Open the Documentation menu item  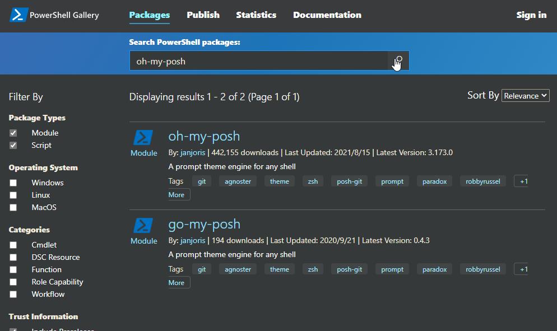327,15
